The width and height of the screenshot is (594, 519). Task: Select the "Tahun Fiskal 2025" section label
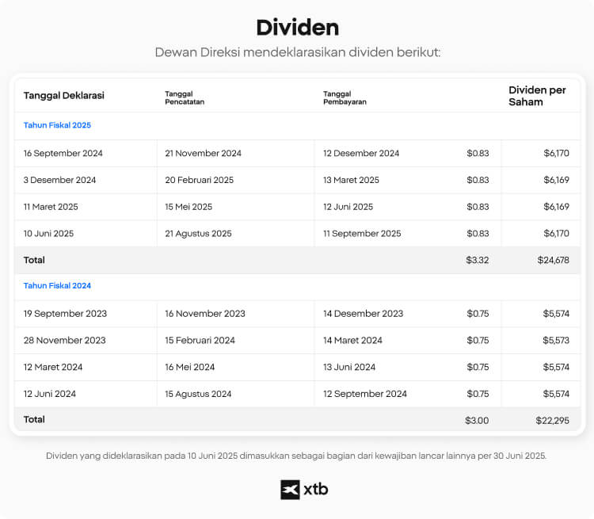pos(57,125)
